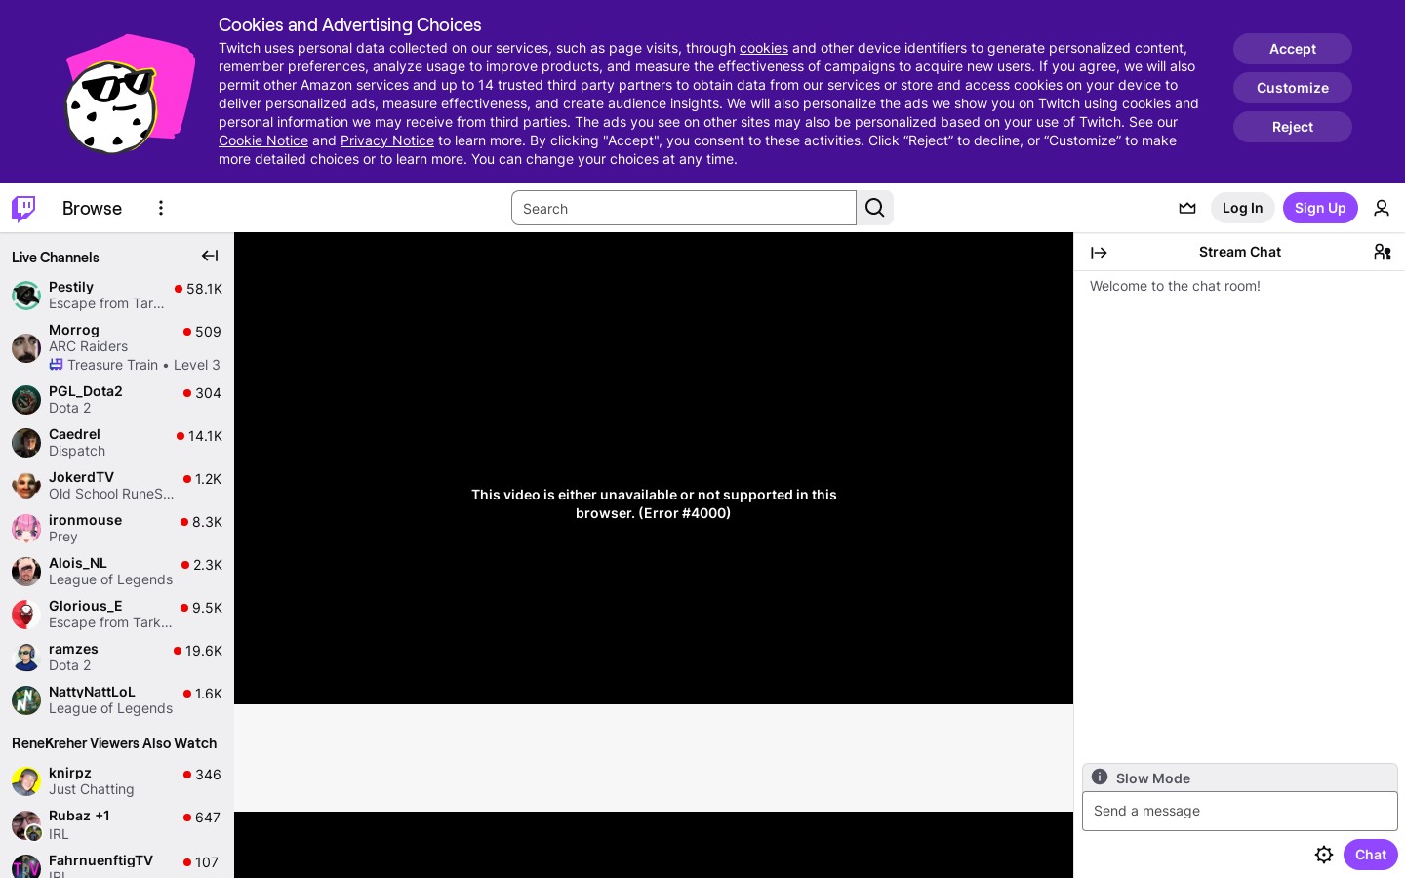Click Morrog's Treasure Train icon
The height and width of the screenshot is (878, 1405).
pos(57,365)
